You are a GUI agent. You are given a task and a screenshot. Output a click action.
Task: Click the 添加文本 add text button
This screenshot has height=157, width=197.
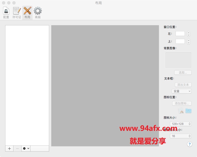(183, 85)
